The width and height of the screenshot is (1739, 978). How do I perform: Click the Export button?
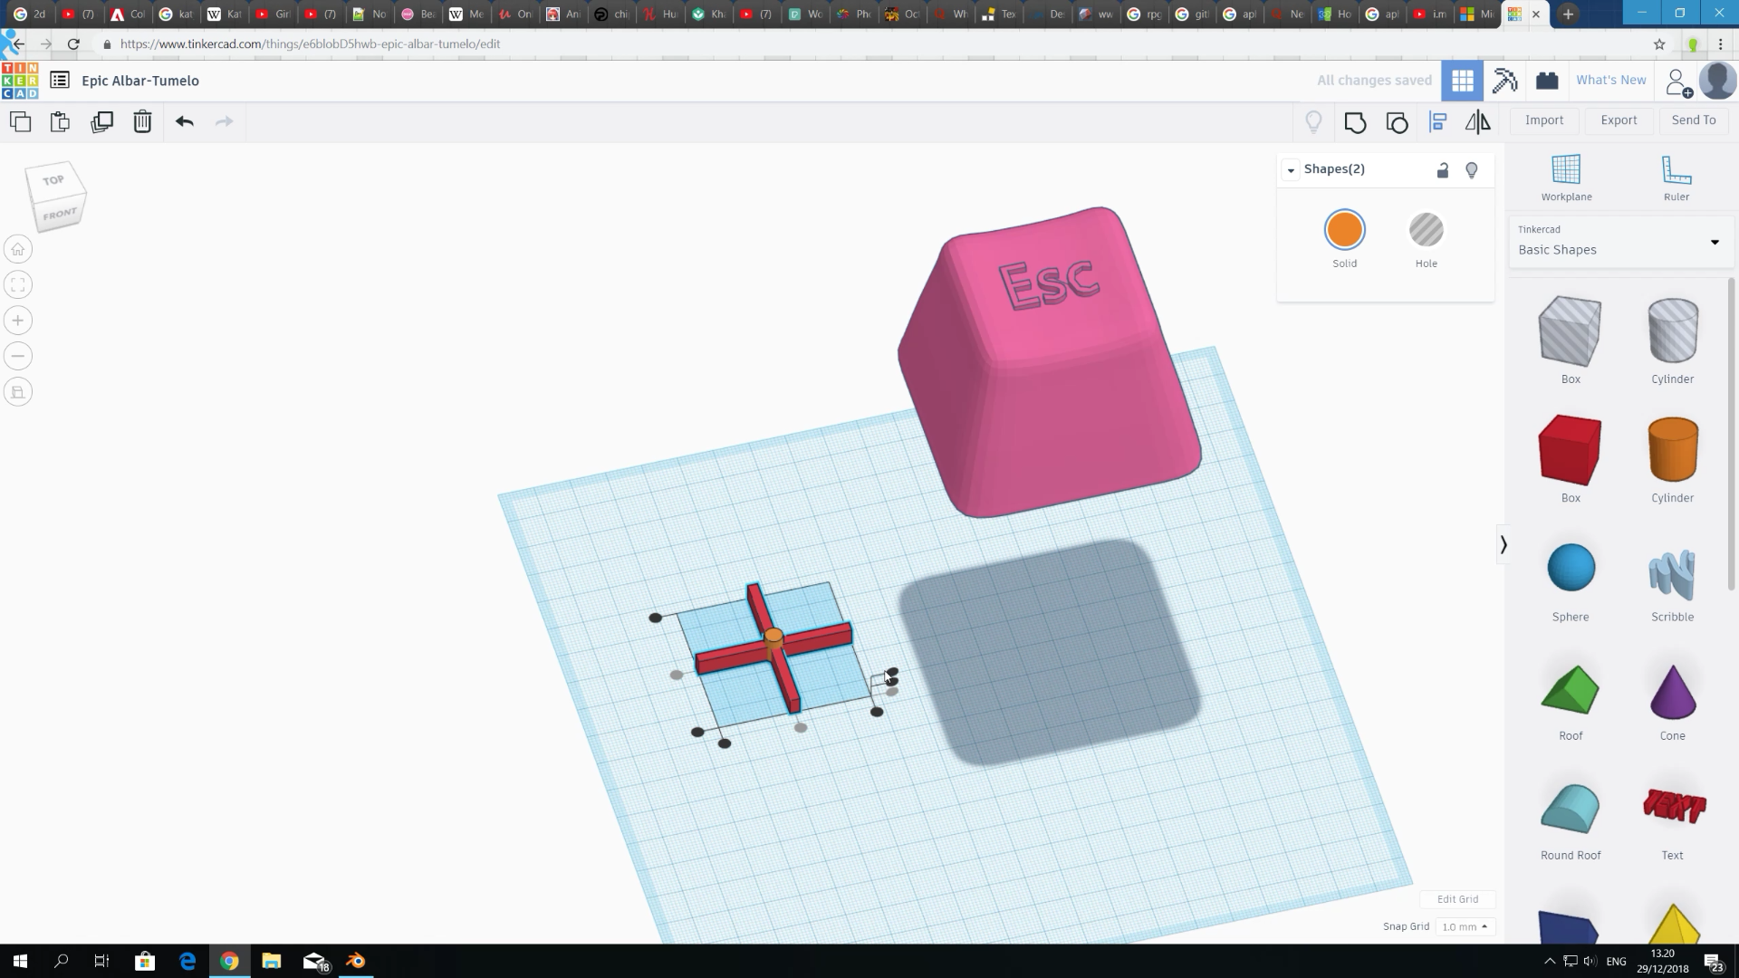click(1619, 120)
